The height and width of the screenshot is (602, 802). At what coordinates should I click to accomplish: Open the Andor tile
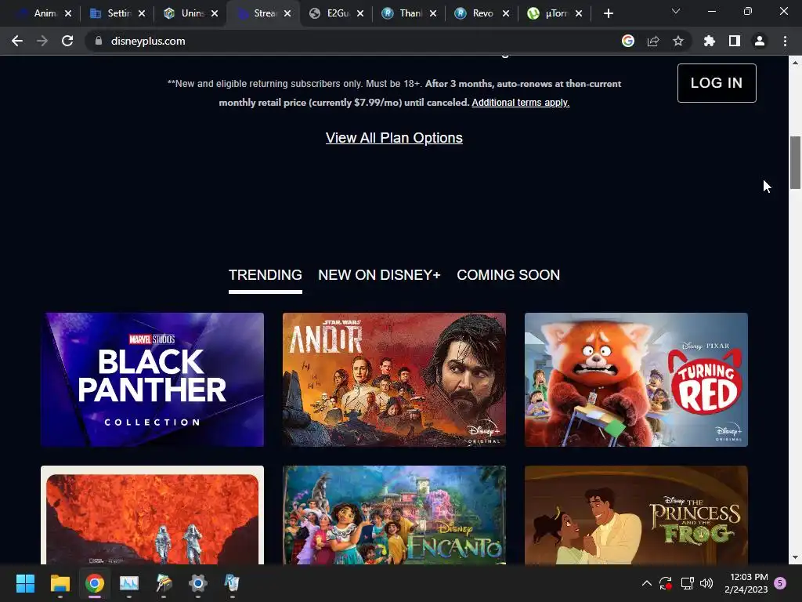(395, 379)
